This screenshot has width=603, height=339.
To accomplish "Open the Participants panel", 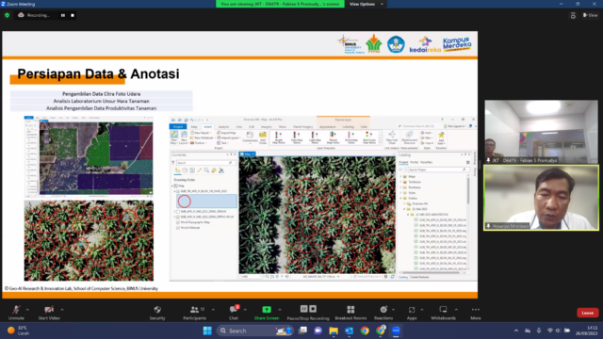I will [195, 312].
